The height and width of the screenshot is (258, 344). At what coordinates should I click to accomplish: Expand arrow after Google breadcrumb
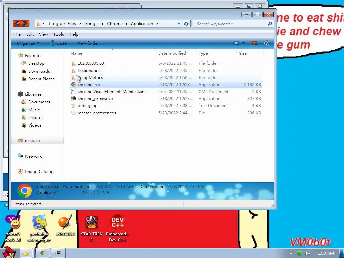click(x=103, y=24)
